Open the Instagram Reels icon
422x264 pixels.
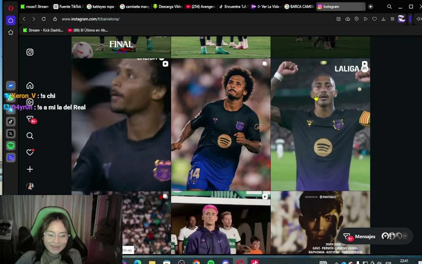[30, 102]
